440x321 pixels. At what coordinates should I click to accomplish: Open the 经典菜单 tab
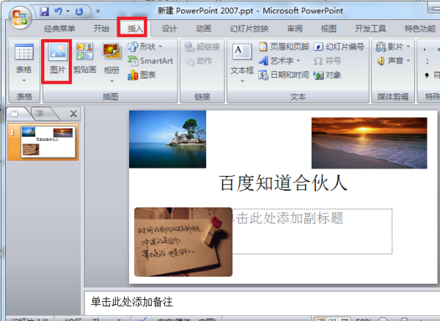click(x=59, y=29)
